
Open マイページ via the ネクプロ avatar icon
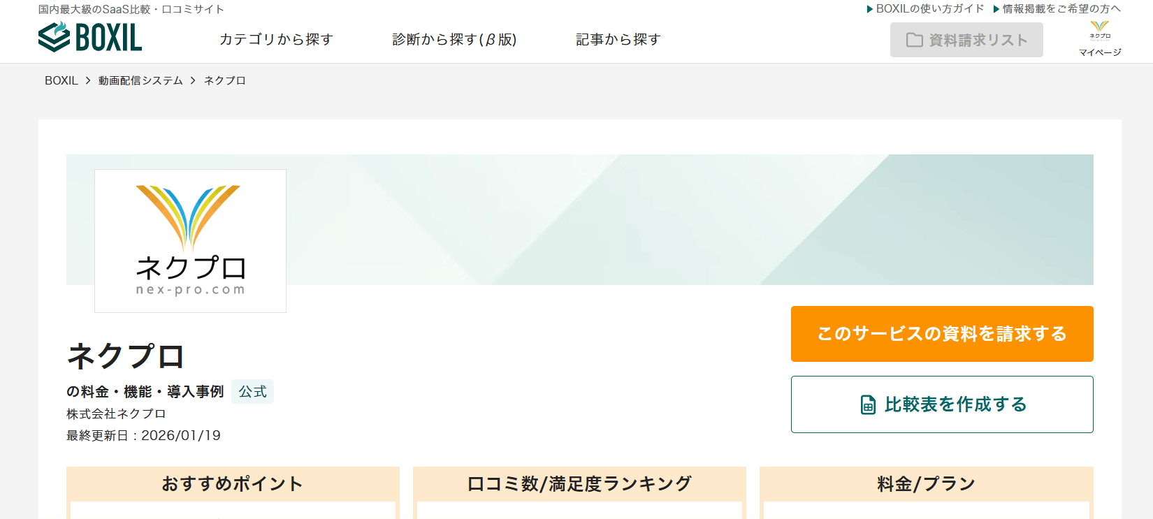coord(1099,32)
